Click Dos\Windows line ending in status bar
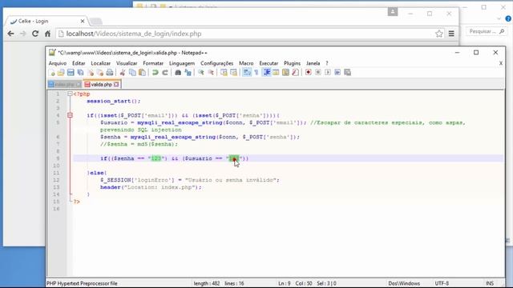The width and height of the screenshot is (513, 288). (404, 283)
